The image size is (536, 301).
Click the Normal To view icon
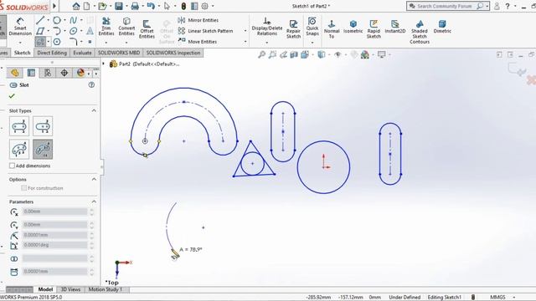coord(332,28)
